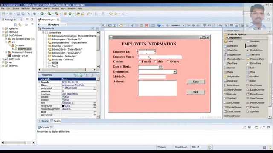Click the Undo icon in designer toolbar
The width and height of the screenshot is (273, 153).
pos(121,25)
